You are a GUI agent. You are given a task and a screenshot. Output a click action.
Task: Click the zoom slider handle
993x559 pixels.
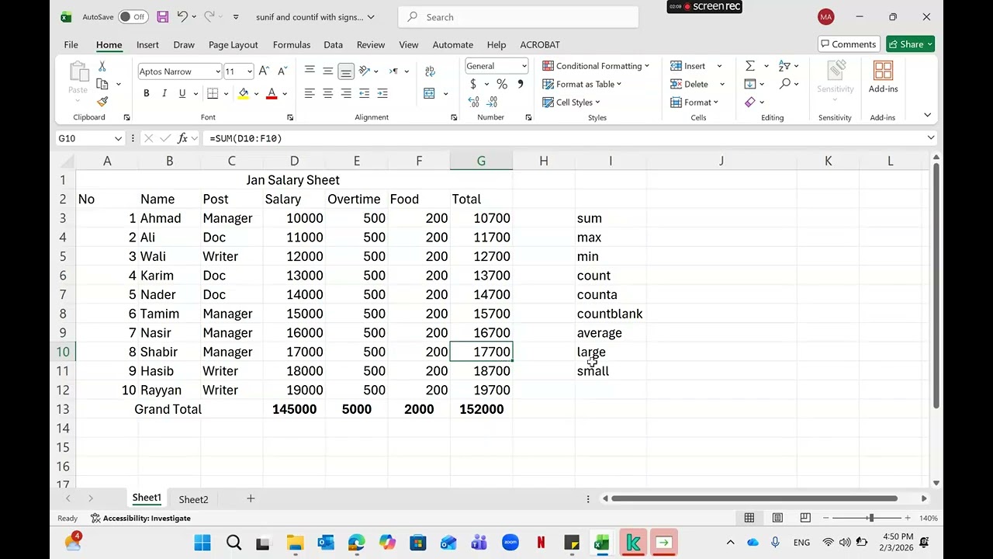(x=870, y=518)
